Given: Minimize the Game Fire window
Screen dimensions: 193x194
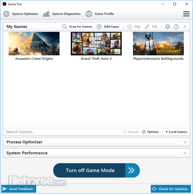Looking at the screenshot, I should tap(163, 4).
